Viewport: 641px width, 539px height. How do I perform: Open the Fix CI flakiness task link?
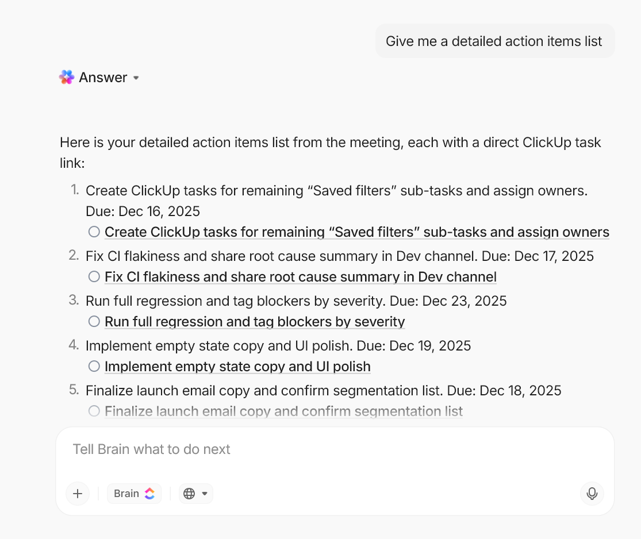(x=300, y=276)
